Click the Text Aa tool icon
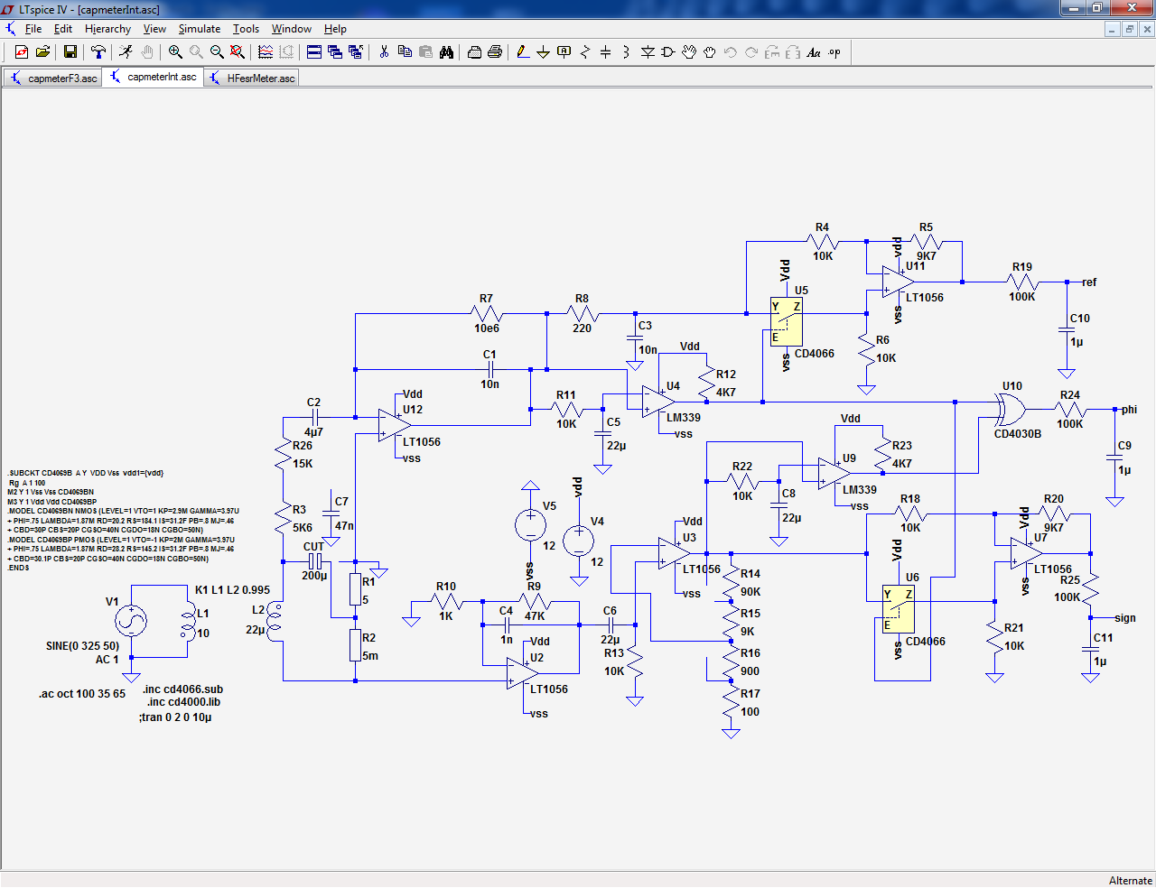 (814, 52)
